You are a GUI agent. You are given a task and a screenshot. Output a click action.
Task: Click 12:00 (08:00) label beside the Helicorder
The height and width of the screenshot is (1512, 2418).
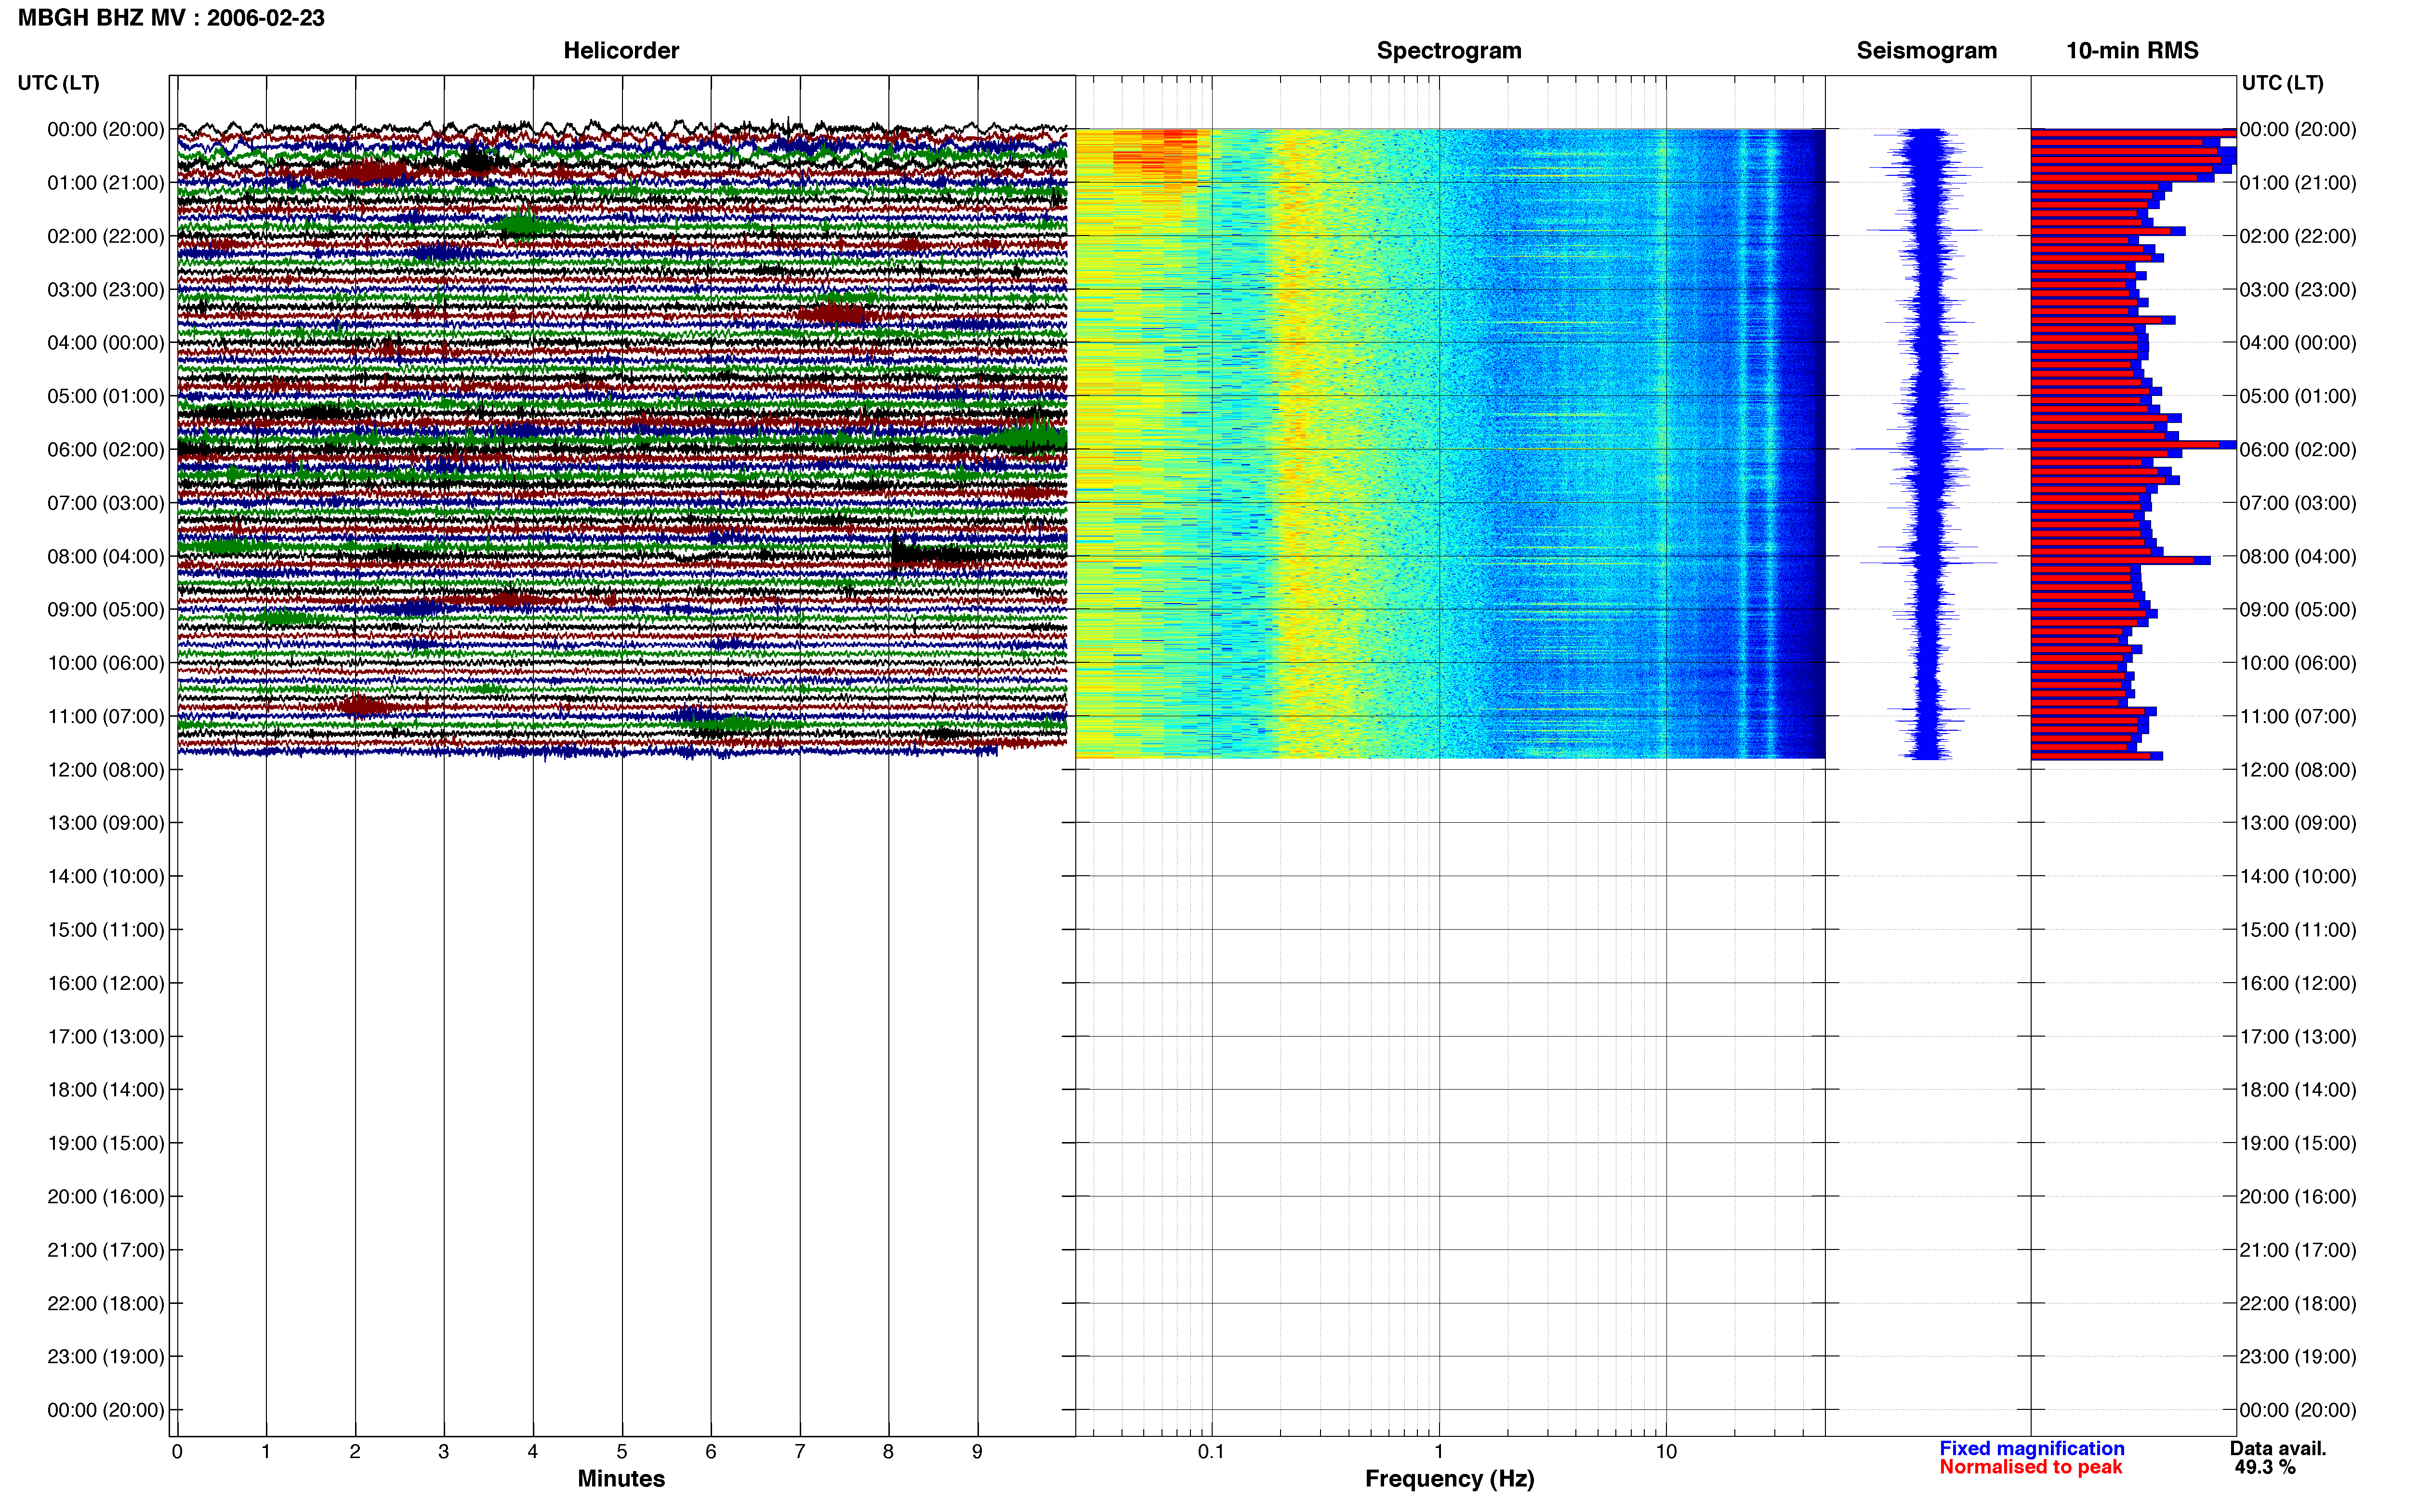click(x=106, y=770)
